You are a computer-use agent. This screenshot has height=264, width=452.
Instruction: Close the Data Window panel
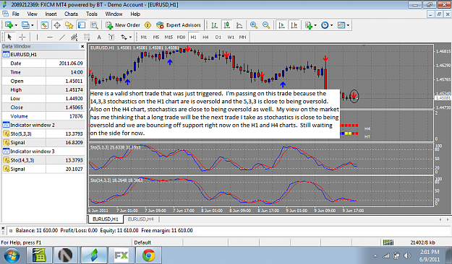coord(82,46)
